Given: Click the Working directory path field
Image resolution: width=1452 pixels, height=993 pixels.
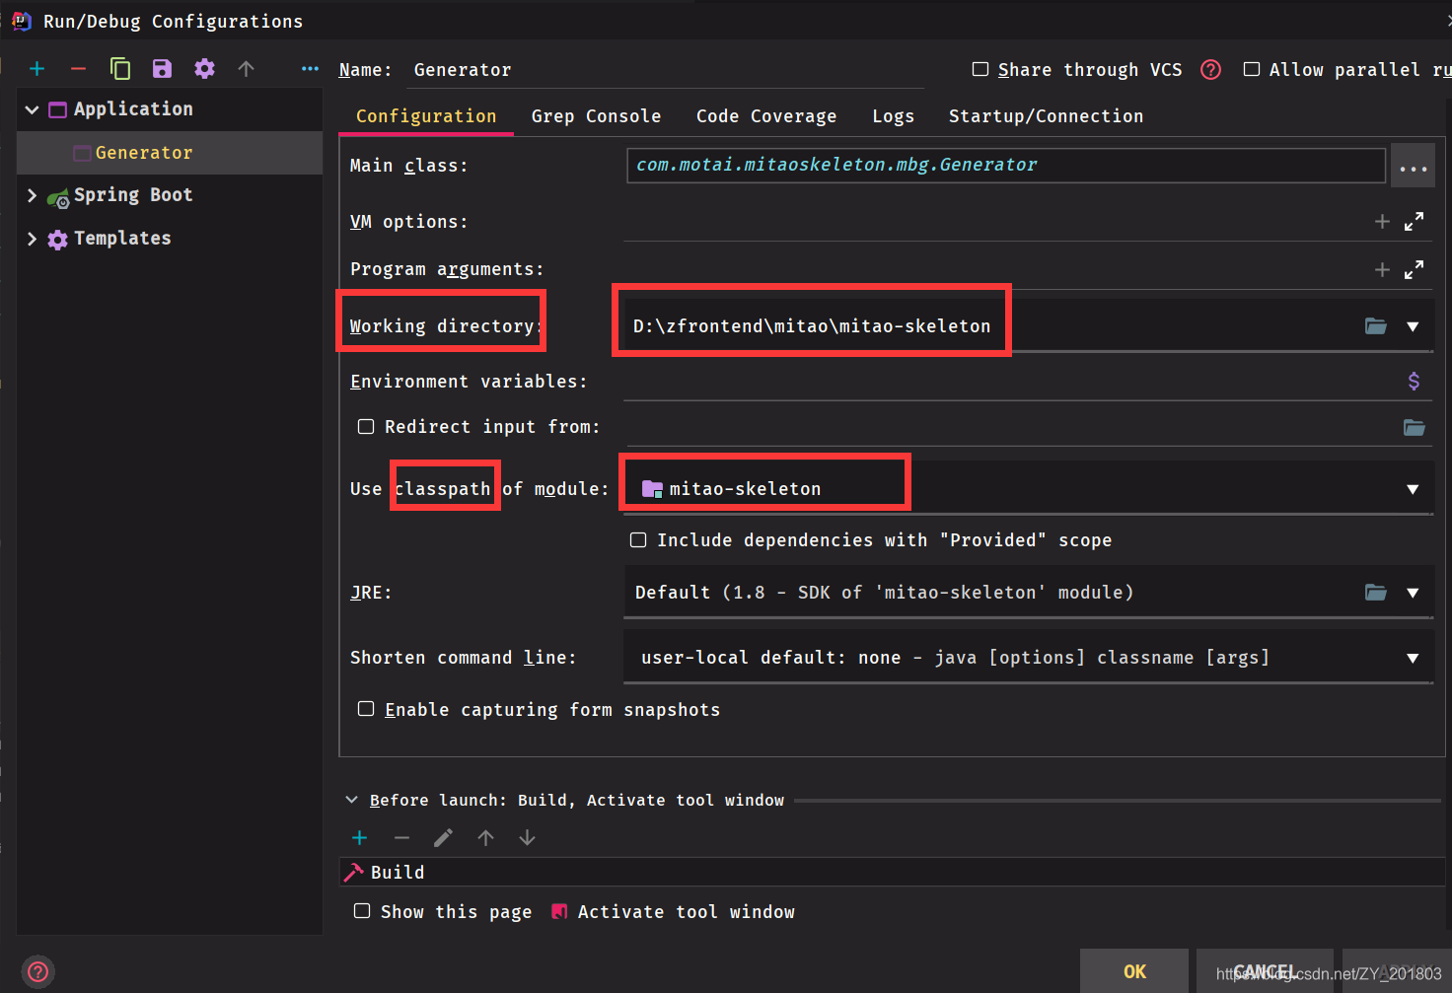Looking at the screenshot, I should click(x=990, y=326).
